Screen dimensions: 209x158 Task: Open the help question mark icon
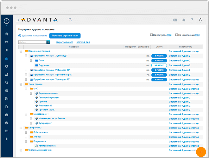point(192,20)
